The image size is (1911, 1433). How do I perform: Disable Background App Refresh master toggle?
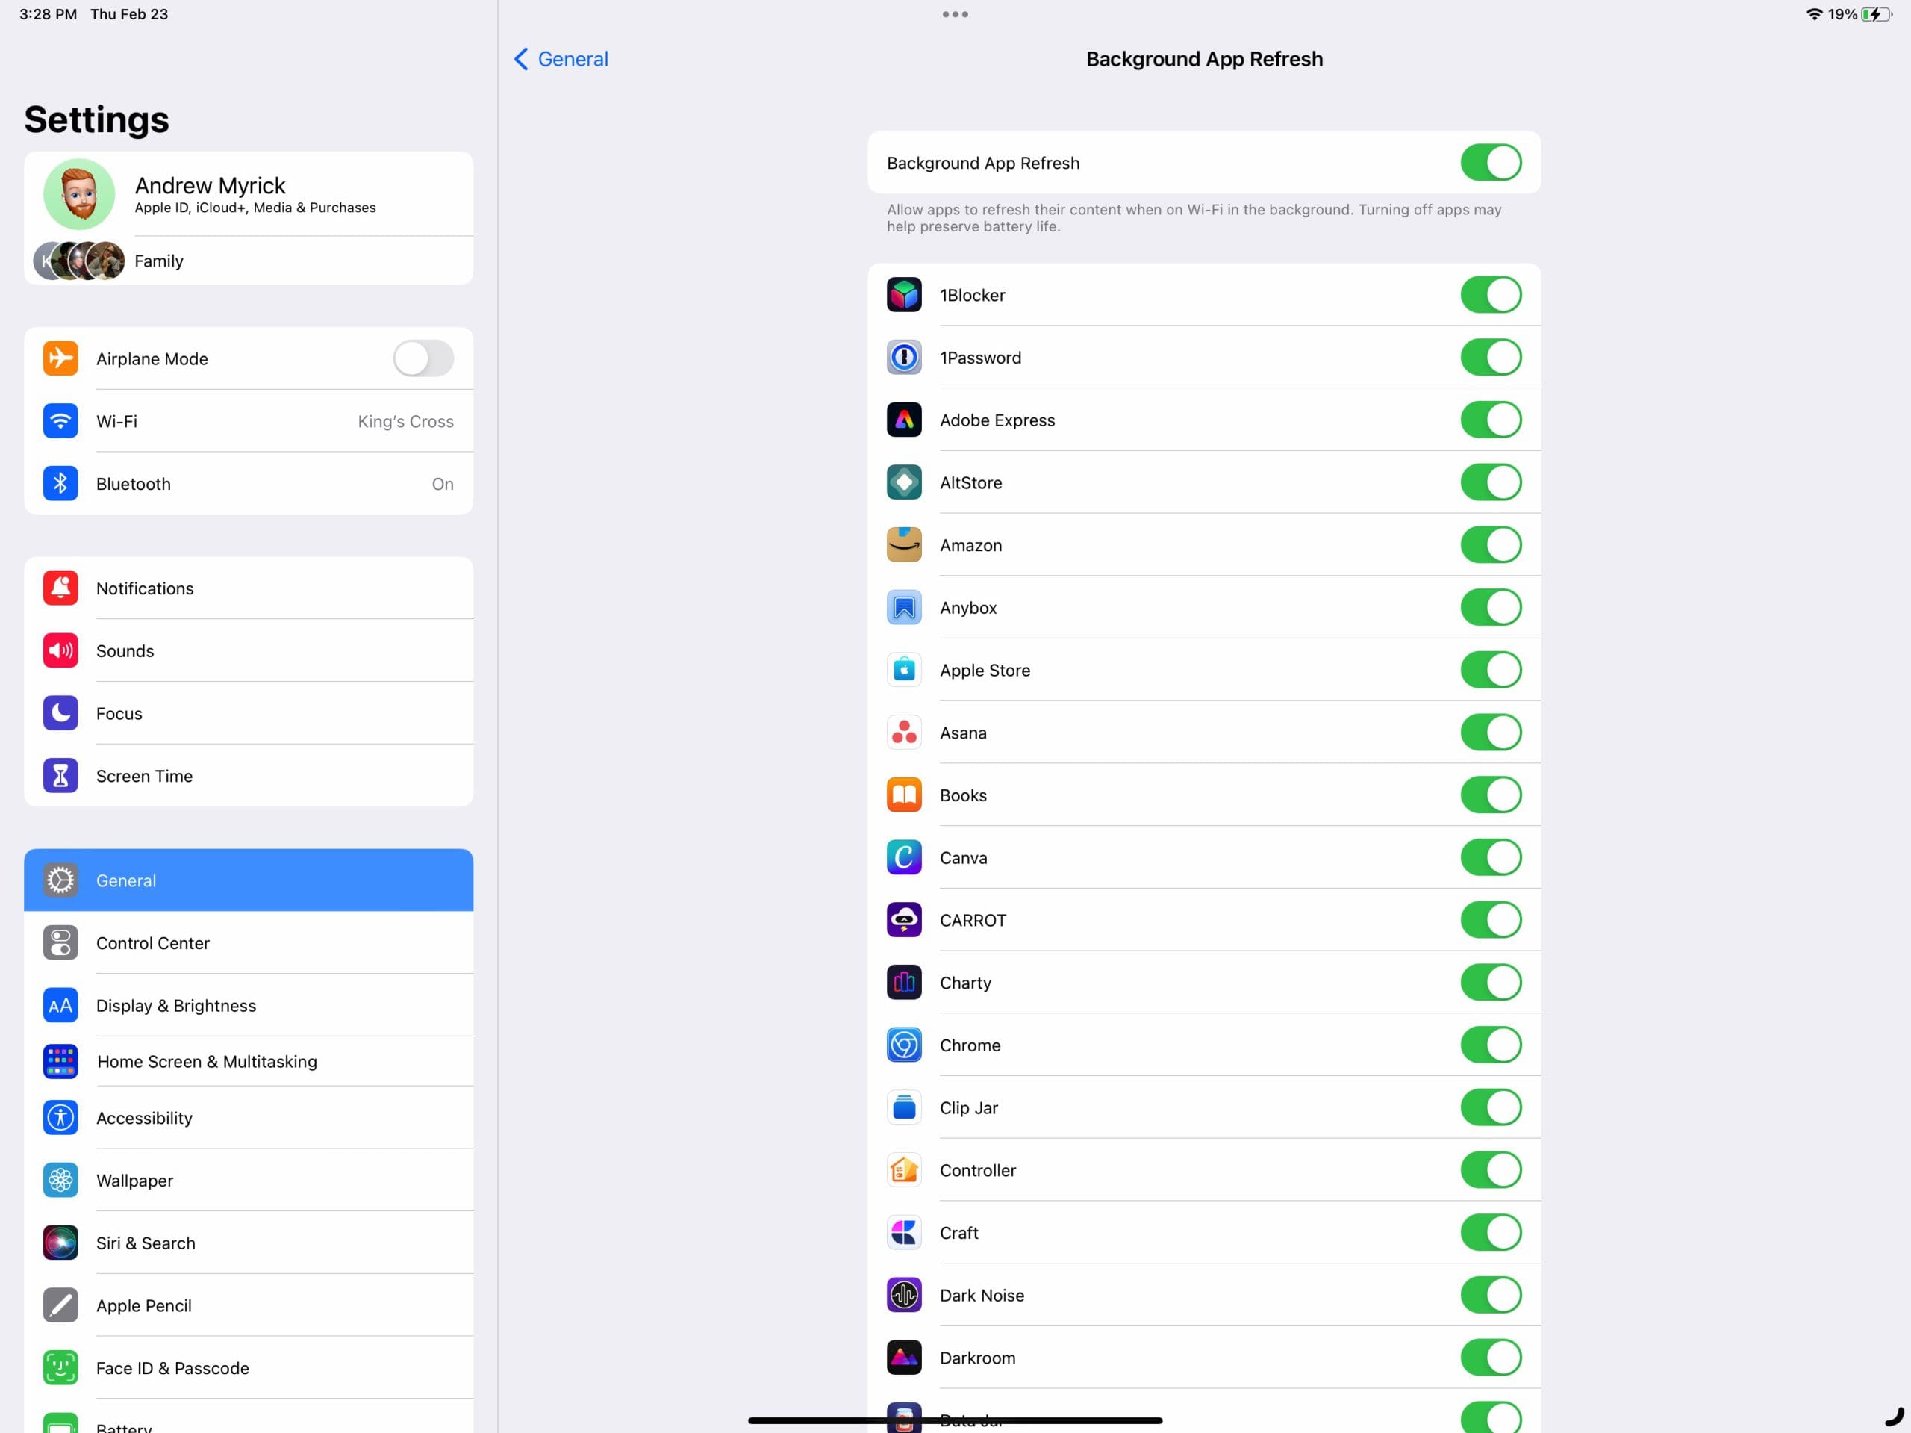[1491, 161]
